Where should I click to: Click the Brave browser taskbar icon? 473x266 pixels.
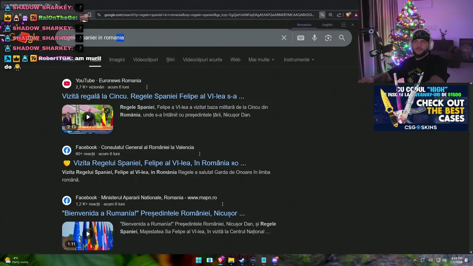(221, 260)
